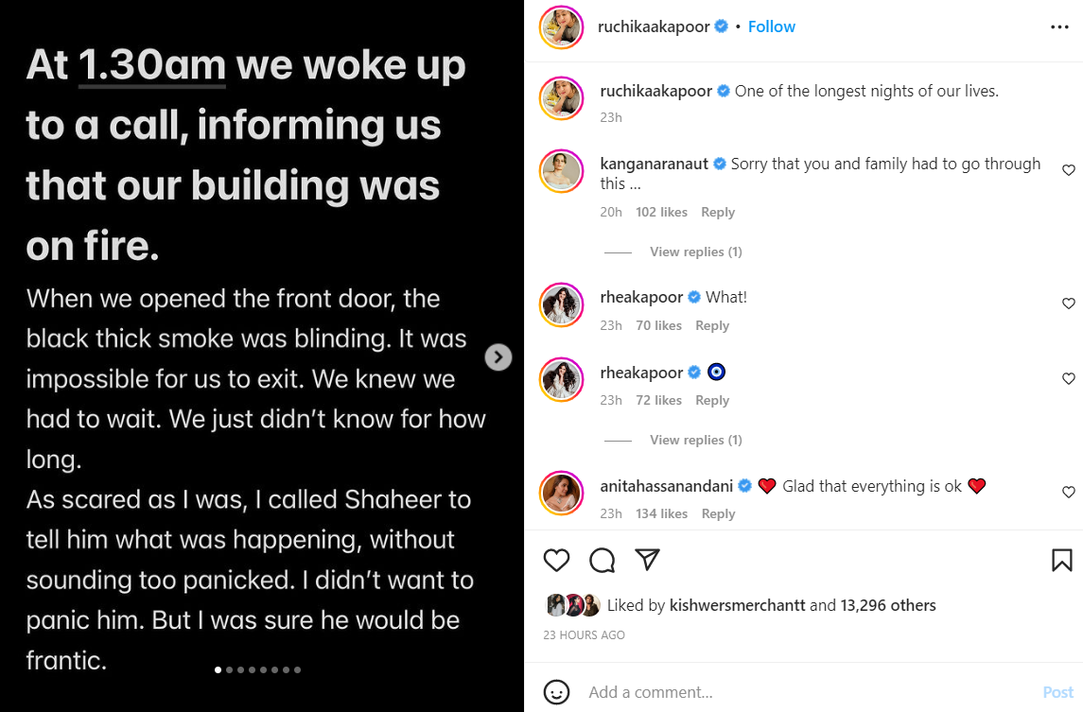The image size is (1083, 712).
Task: Open the emoji picker smiley icon
Action: coord(557,692)
